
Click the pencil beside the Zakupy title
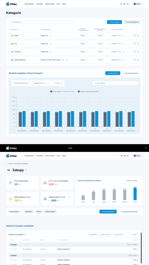pos(26,170)
